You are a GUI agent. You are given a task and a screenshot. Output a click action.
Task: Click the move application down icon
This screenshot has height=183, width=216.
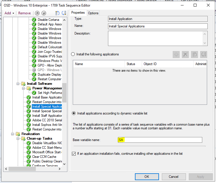coord(204,55)
